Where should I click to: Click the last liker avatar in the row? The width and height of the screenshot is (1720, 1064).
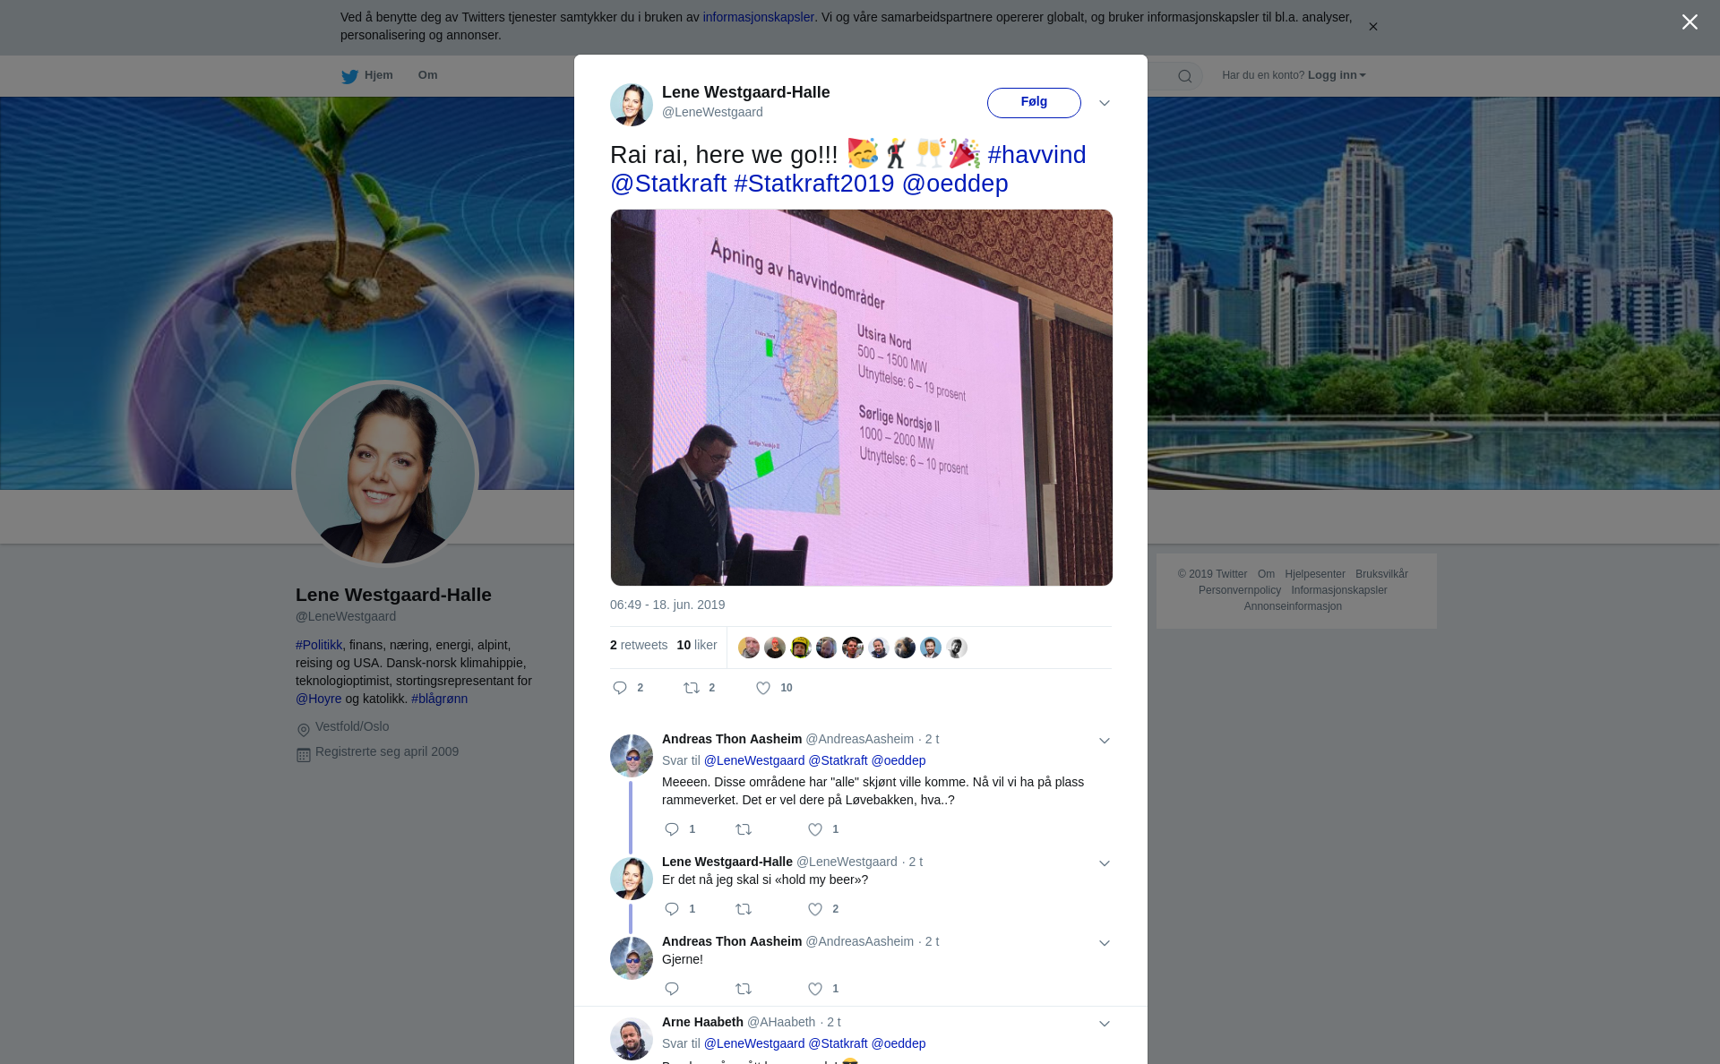[x=957, y=648]
